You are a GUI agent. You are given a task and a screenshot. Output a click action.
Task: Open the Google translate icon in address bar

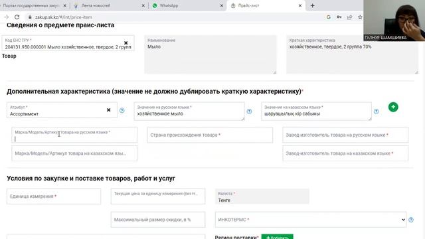point(329,17)
